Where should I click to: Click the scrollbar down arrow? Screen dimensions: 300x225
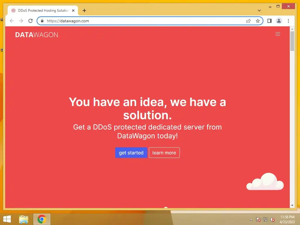click(x=292, y=205)
